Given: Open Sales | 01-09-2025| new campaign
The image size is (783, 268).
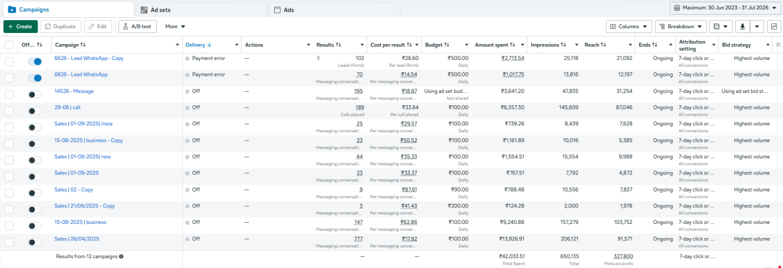Looking at the screenshot, I should tap(83, 157).
